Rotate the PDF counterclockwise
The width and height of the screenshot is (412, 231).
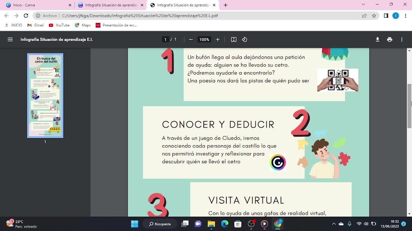pyautogui.click(x=244, y=40)
